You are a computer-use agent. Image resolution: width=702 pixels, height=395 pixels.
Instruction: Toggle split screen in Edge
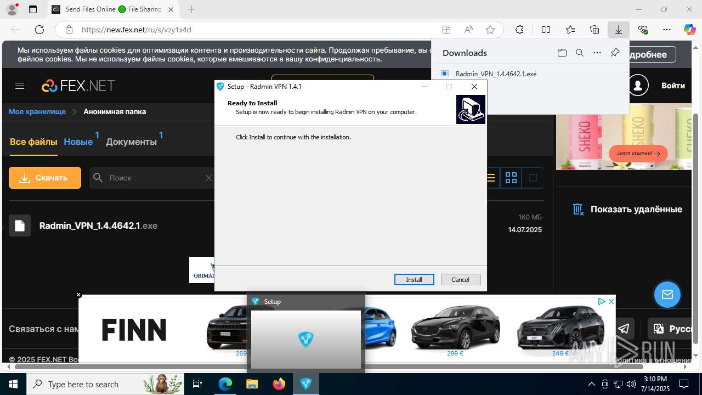point(546,30)
